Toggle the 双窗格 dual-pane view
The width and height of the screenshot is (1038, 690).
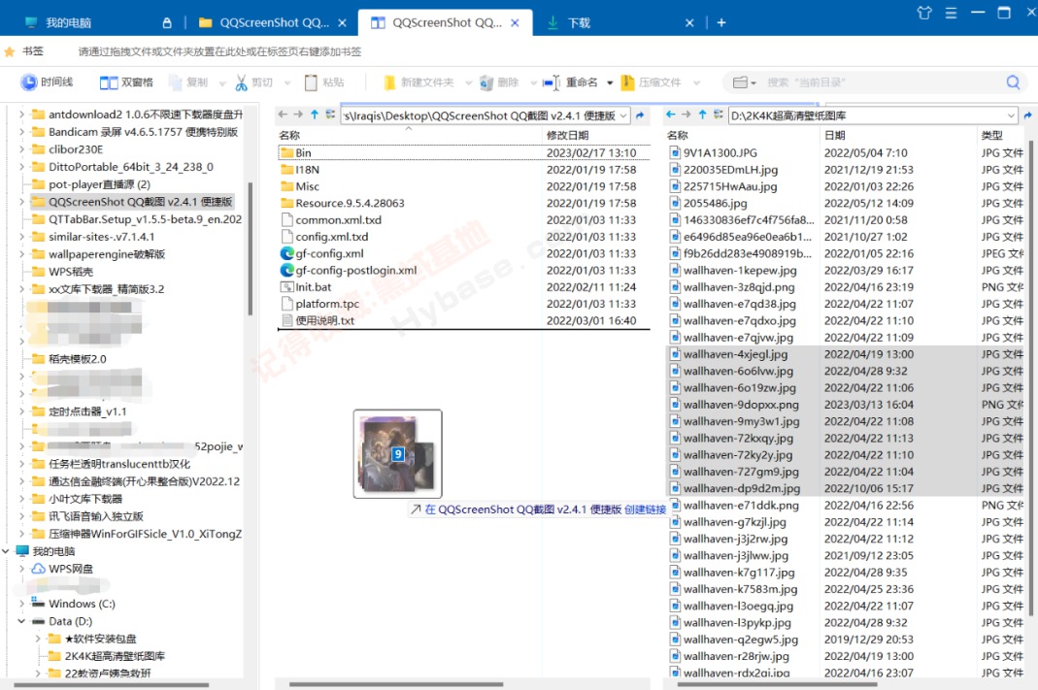click(126, 82)
